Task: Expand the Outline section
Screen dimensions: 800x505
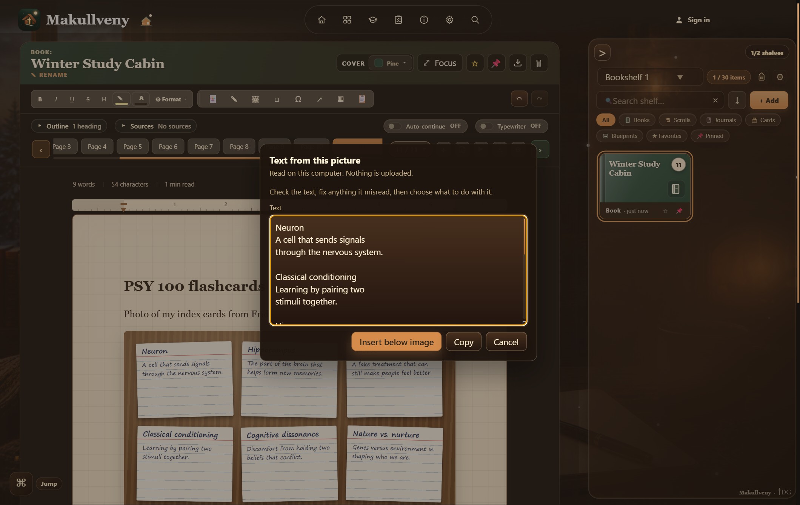Action: point(69,126)
